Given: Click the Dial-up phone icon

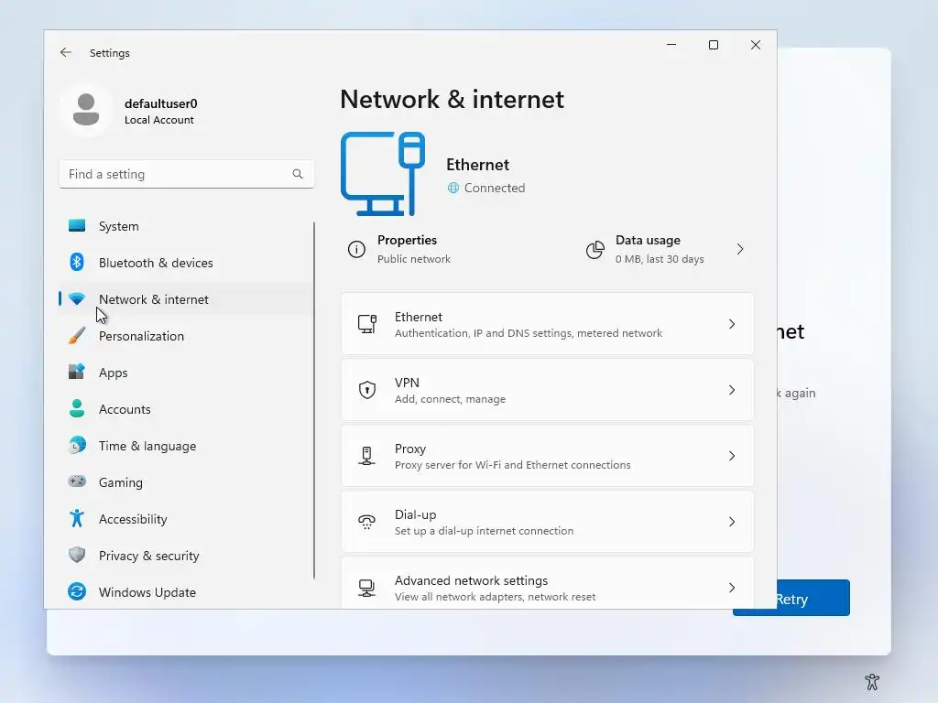Looking at the screenshot, I should pos(366,522).
